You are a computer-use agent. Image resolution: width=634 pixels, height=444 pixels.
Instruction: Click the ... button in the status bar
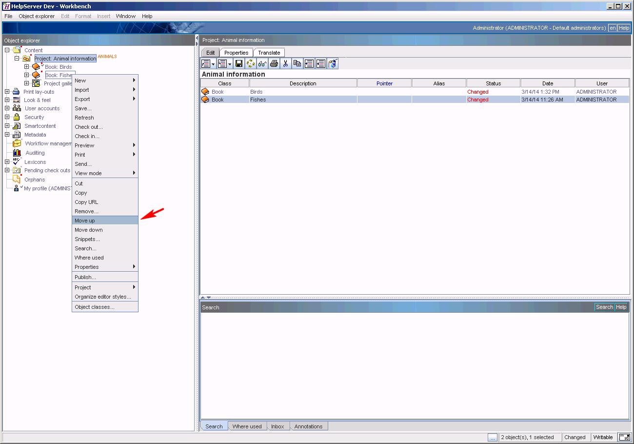(493, 437)
